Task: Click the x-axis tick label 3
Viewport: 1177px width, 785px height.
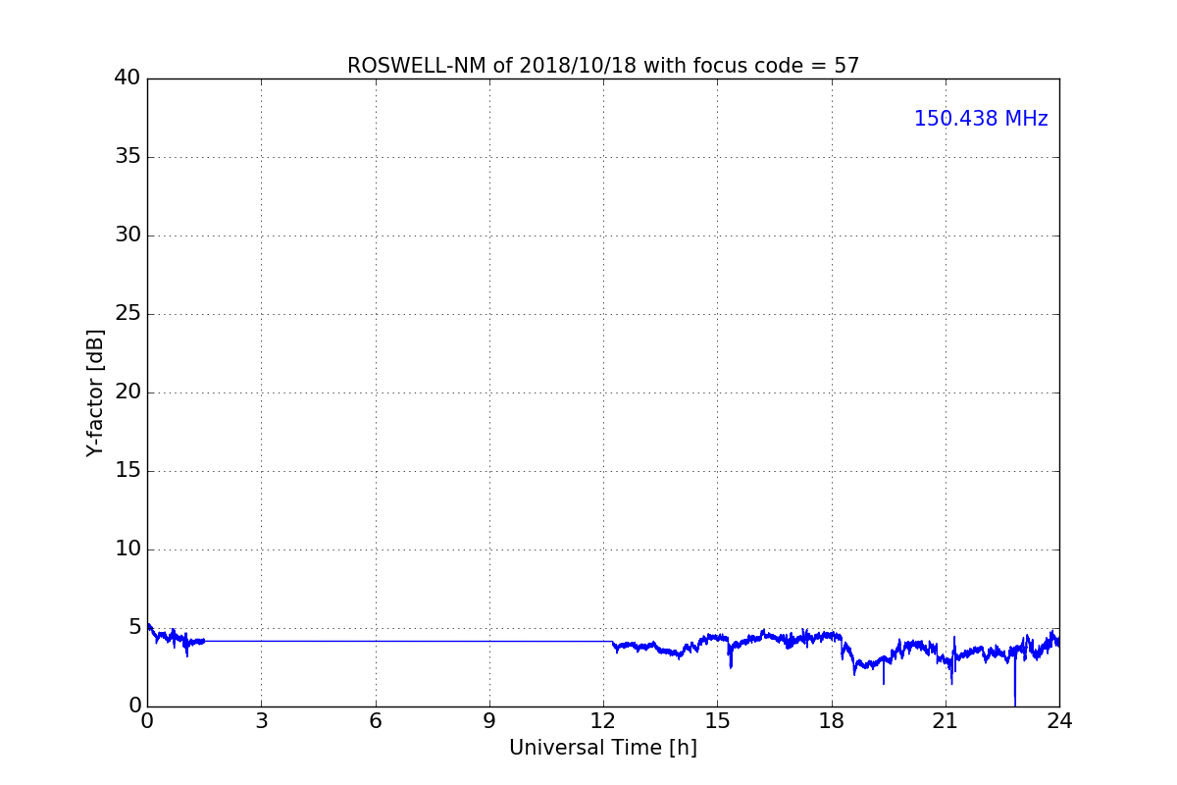Action: (x=261, y=721)
